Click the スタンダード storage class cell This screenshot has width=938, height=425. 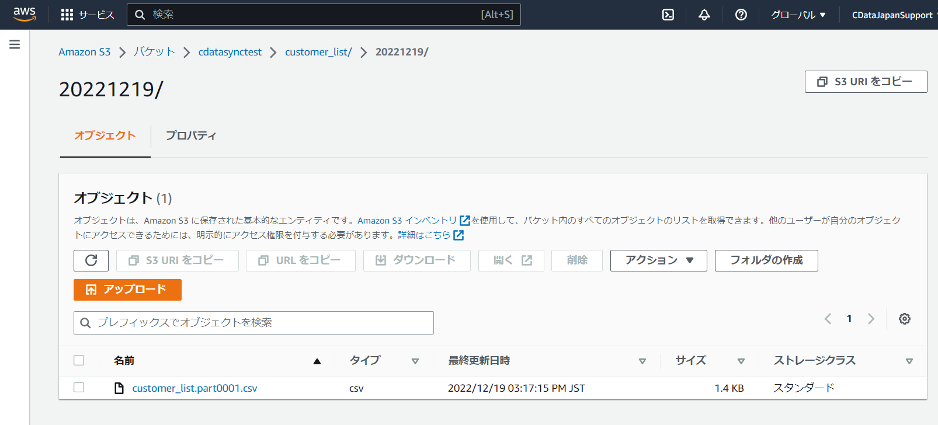(804, 388)
